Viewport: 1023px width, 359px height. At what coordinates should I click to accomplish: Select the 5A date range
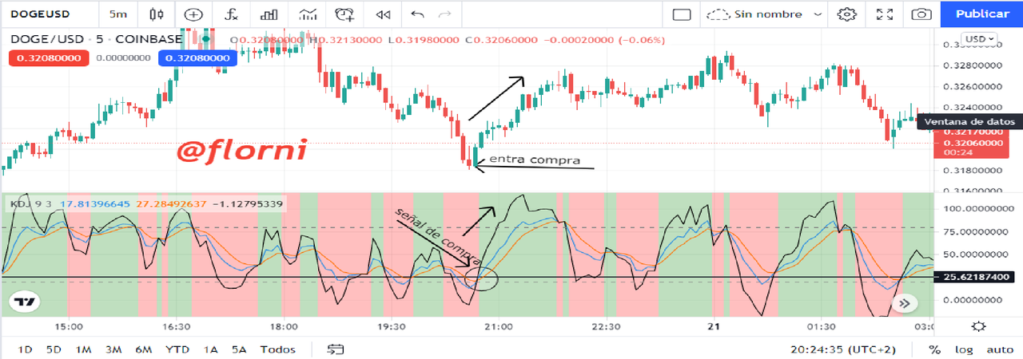(239, 349)
